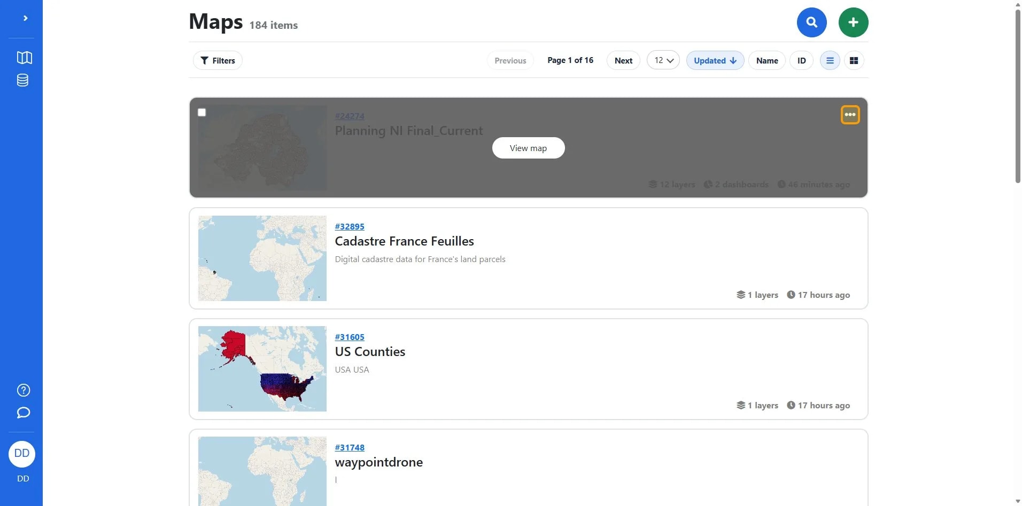This screenshot has width=1022, height=506.
Task: Click the green add new map button
Action: (x=853, y=22)
